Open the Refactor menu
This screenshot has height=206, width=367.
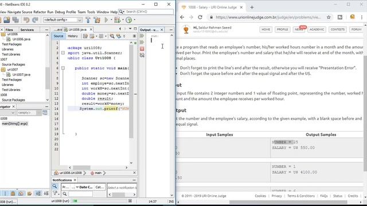[x=40, y=12]
